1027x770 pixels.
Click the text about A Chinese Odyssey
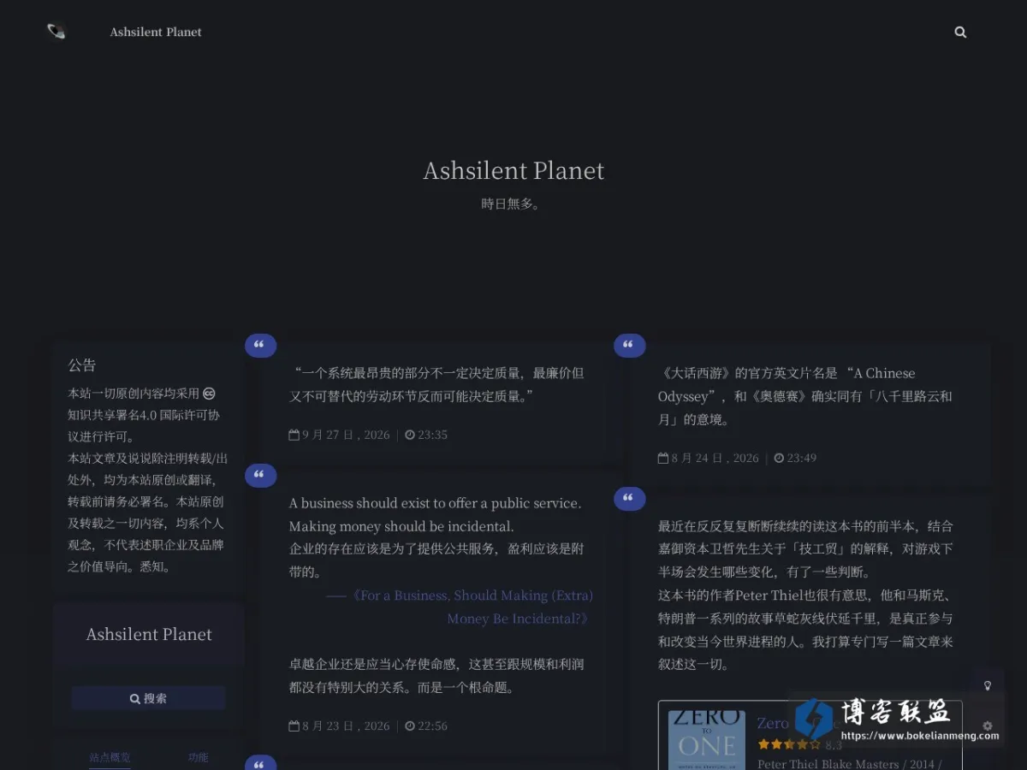click(804, 396)
